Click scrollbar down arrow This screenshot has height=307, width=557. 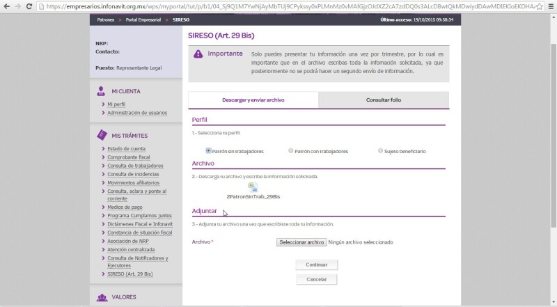(554, 304)
